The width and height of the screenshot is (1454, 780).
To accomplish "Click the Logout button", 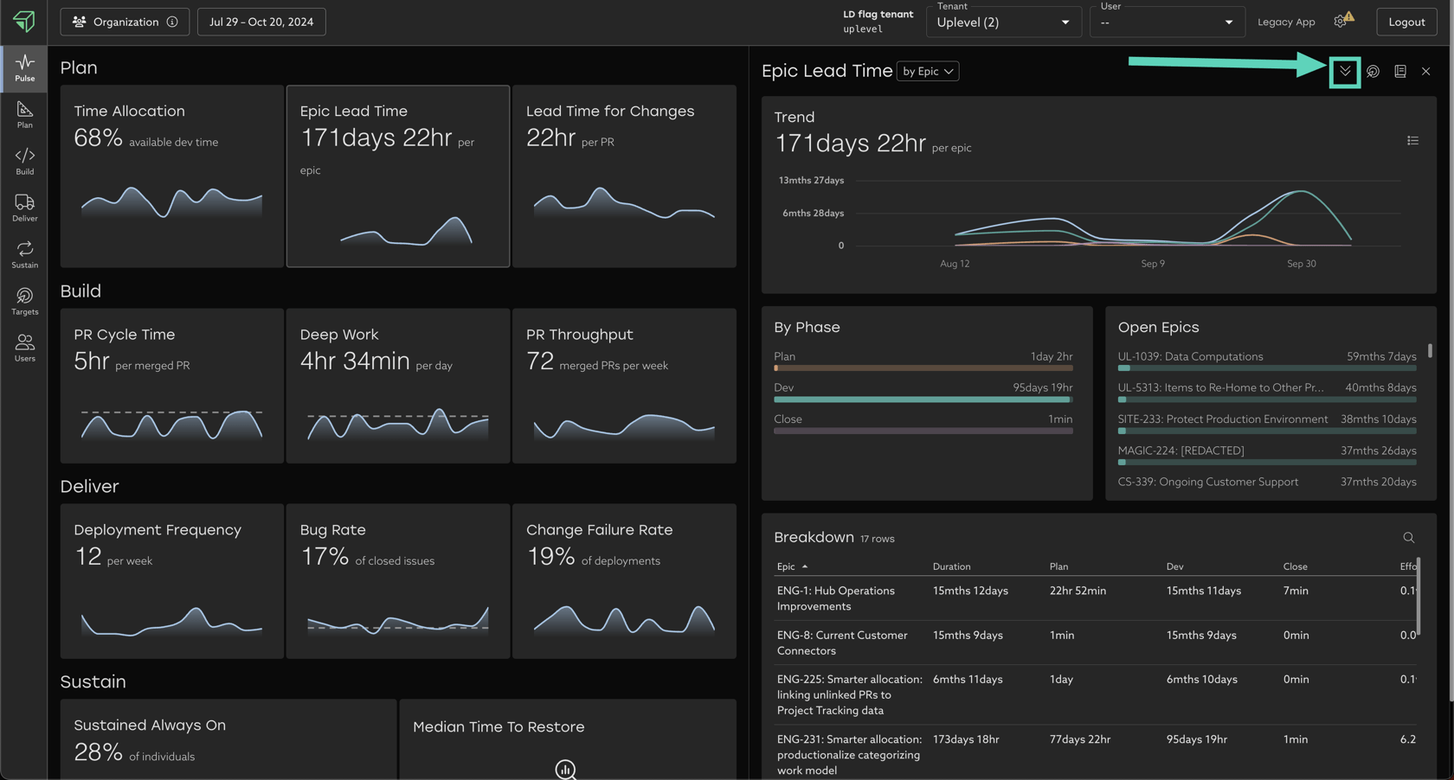I will (x=1406, y=22).
